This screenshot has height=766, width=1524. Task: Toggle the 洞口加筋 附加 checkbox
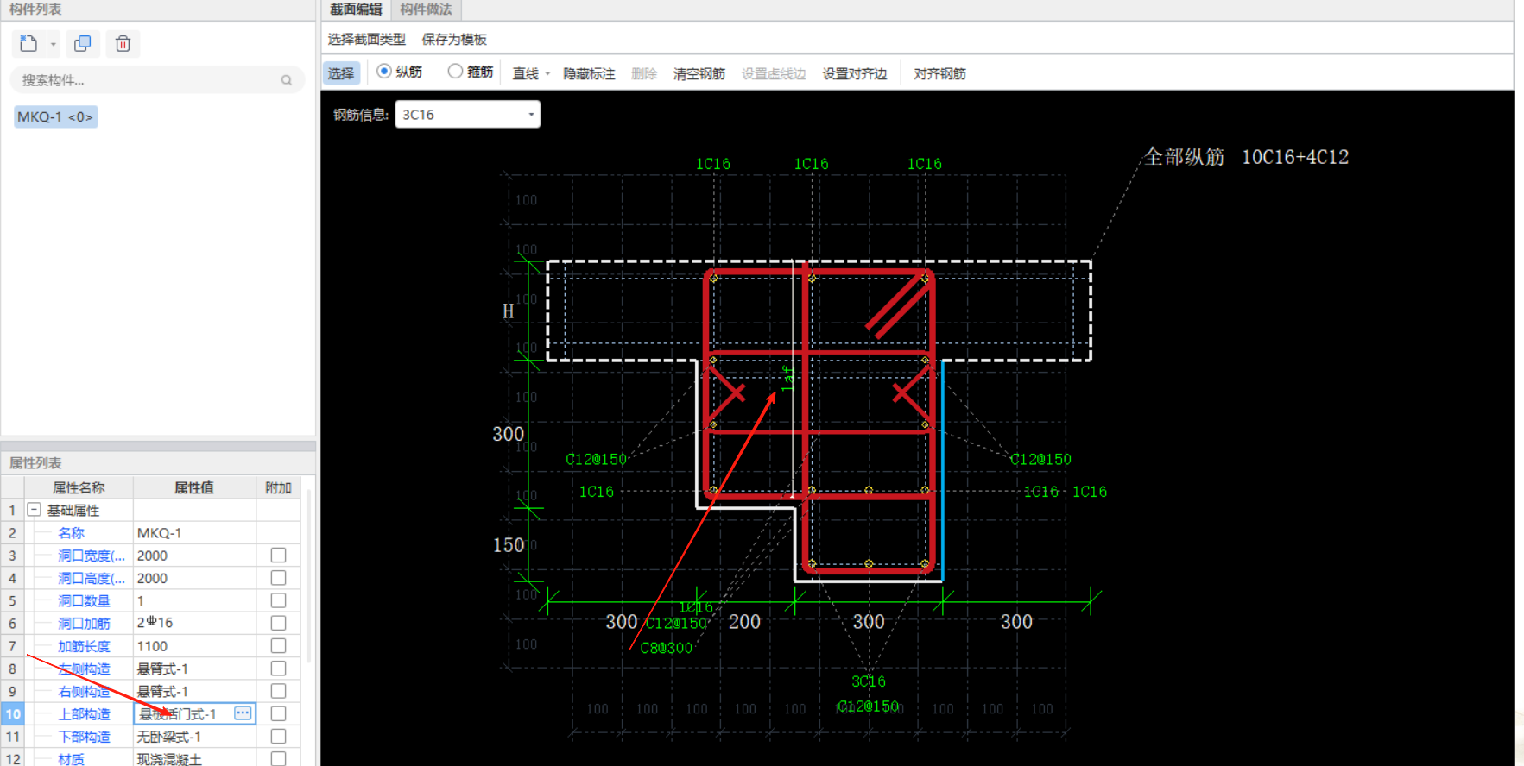coord(278,623)
